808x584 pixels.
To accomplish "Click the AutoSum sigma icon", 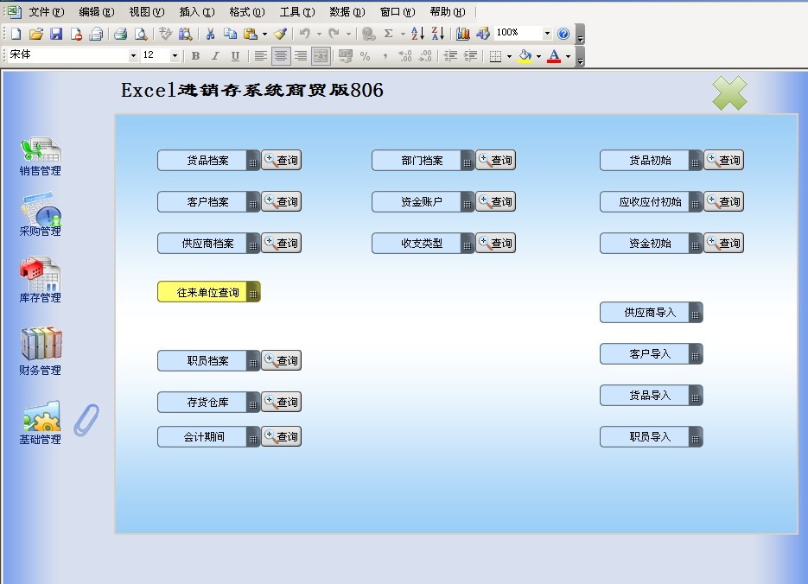I will coord(389,34).
